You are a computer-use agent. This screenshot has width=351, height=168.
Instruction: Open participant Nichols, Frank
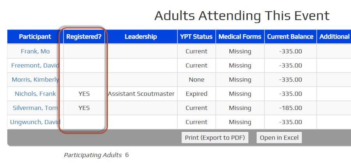35,94
